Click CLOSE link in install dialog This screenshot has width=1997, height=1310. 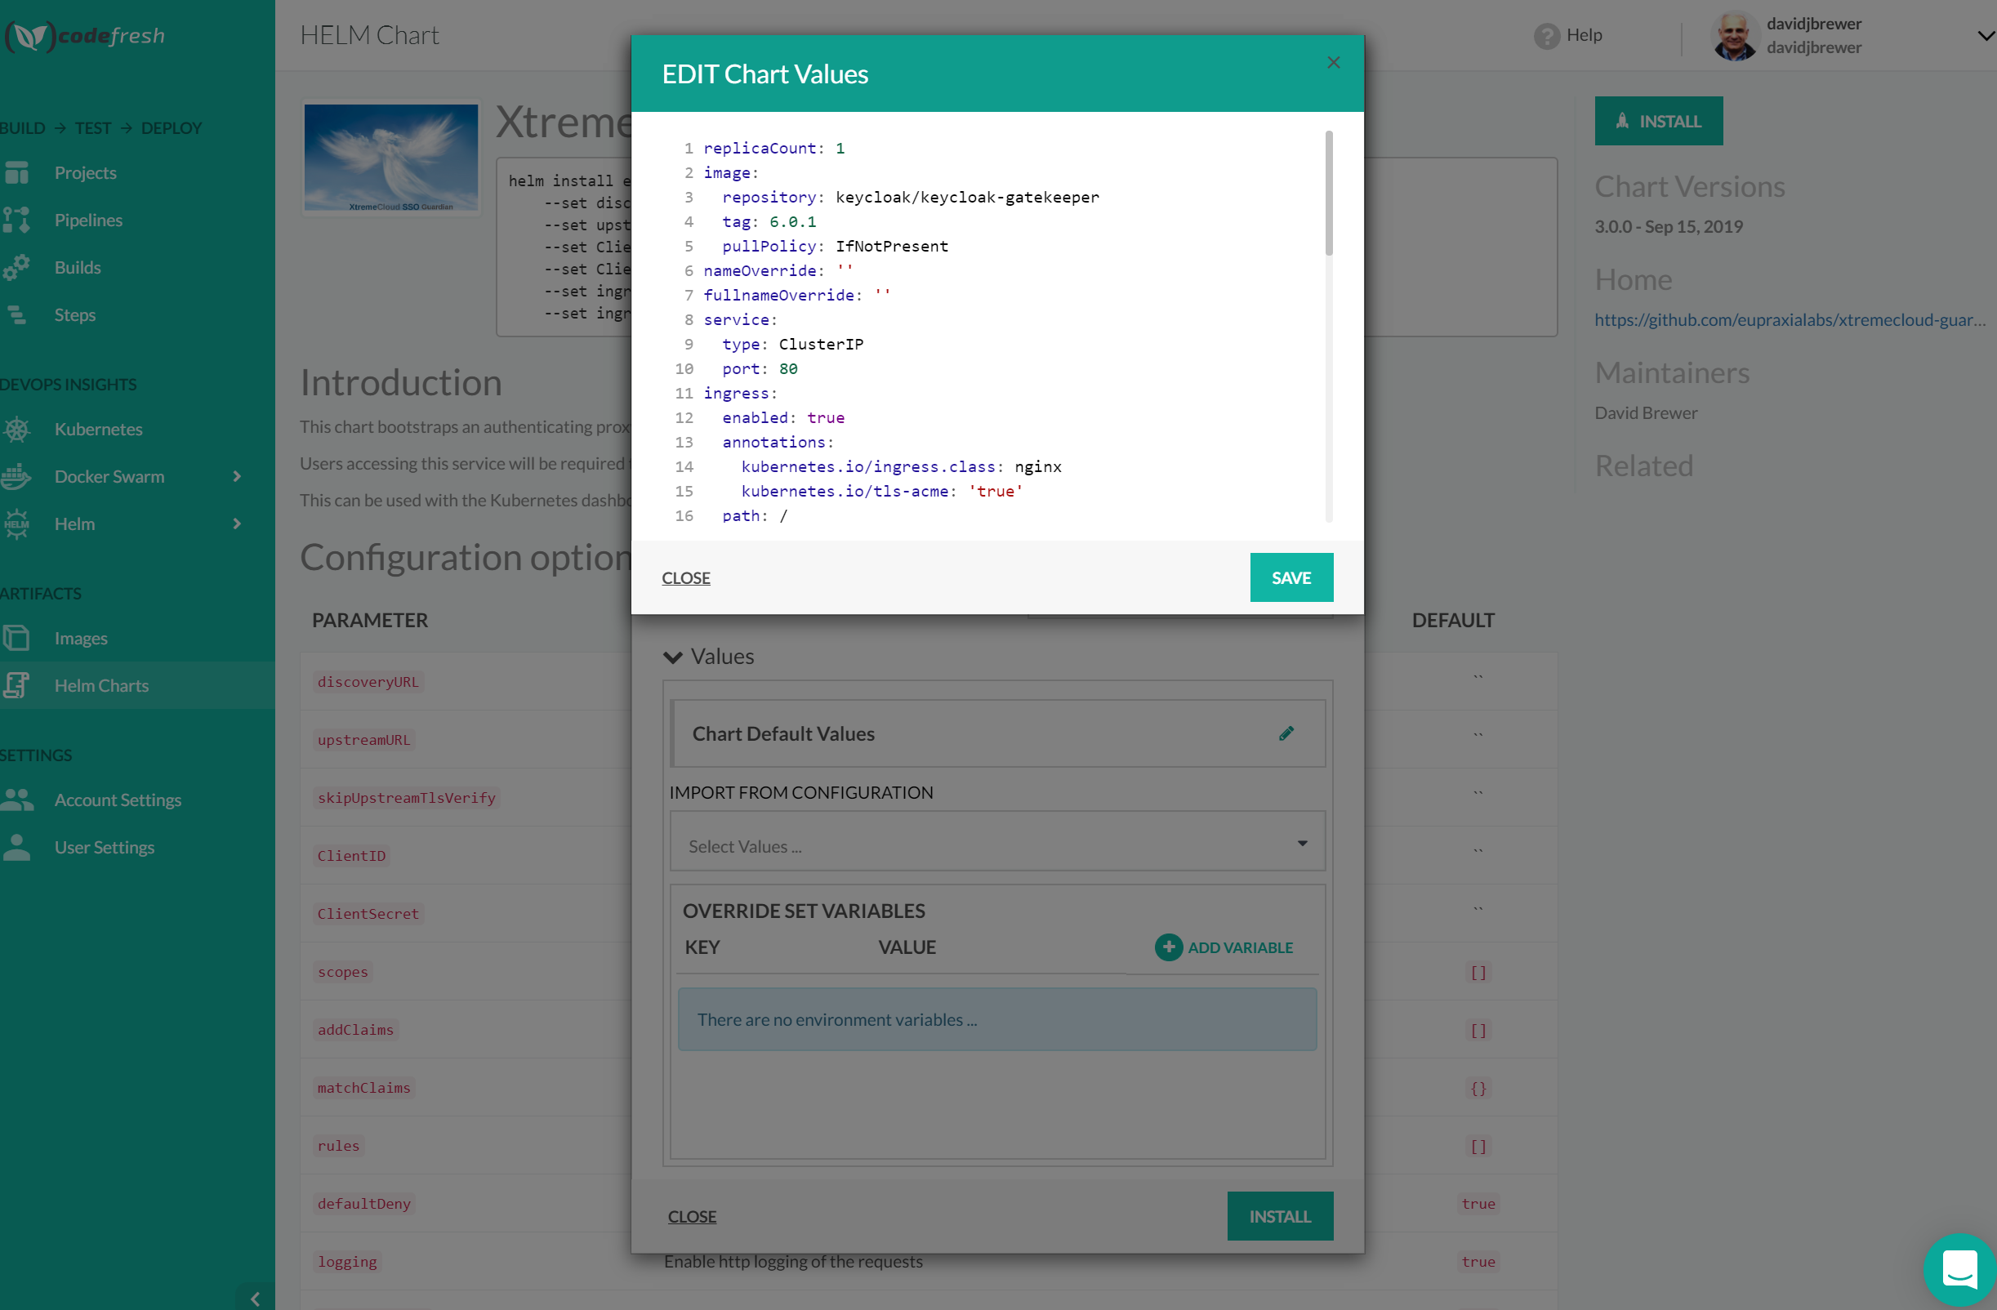(692, 1216)
